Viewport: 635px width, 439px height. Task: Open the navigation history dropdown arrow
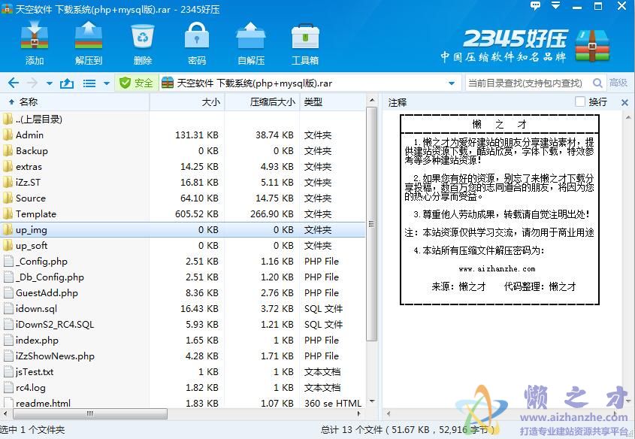click(x=50, y=83)
